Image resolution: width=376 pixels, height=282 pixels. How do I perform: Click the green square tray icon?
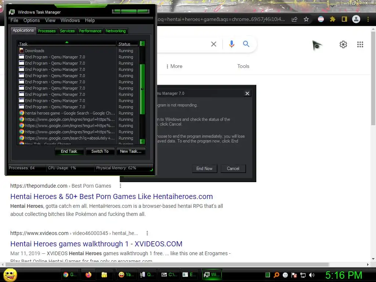268,275
